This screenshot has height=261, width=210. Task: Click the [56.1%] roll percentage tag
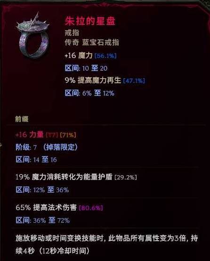coord(105,56)
